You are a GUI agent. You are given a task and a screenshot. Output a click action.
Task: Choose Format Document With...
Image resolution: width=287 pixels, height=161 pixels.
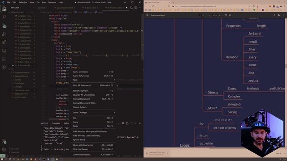[93, 103]
